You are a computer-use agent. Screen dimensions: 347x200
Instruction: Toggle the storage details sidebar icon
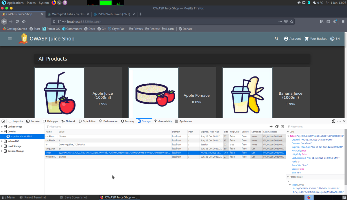[x=282, y=127]
